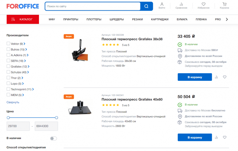This screenshot has height=151, width=238.
Task: Add Grafalex 40x60 to favorites
Action: [225, 137]
